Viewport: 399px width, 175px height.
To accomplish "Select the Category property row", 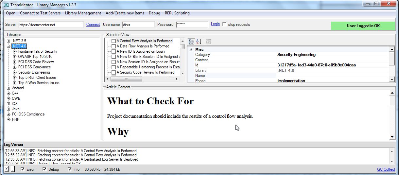I will [288, 55].
